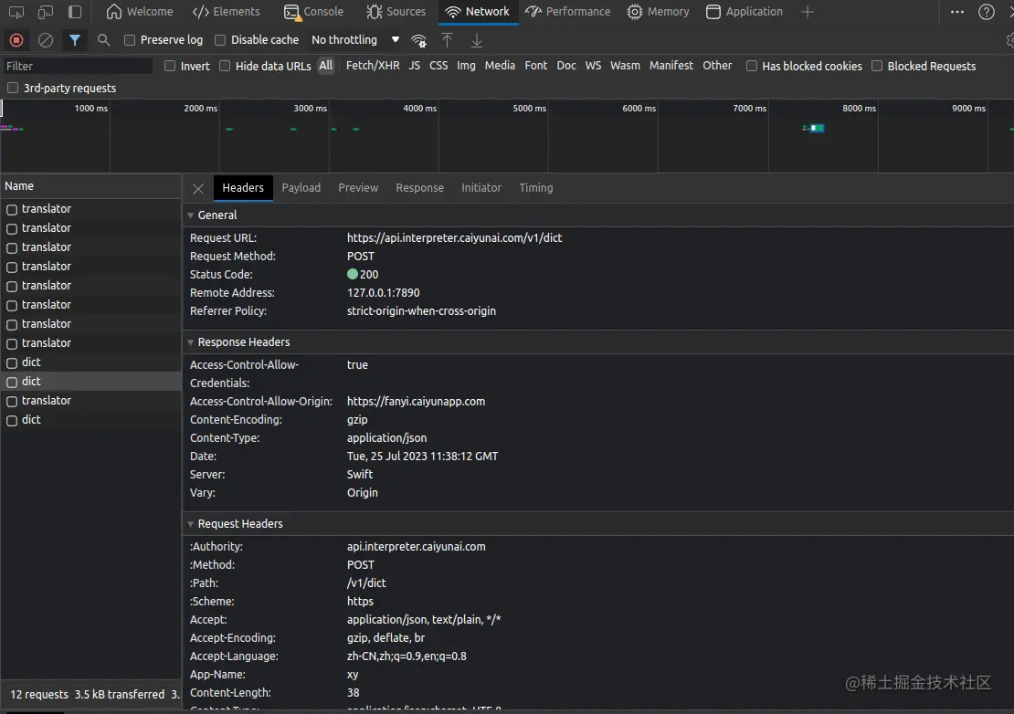Open the Timing tab
The height and width of the screenshot is (714, 1014).
coord(536,187)
